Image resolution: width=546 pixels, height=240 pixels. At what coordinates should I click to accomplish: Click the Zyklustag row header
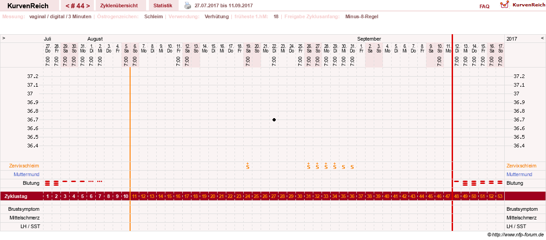(16, 196)
